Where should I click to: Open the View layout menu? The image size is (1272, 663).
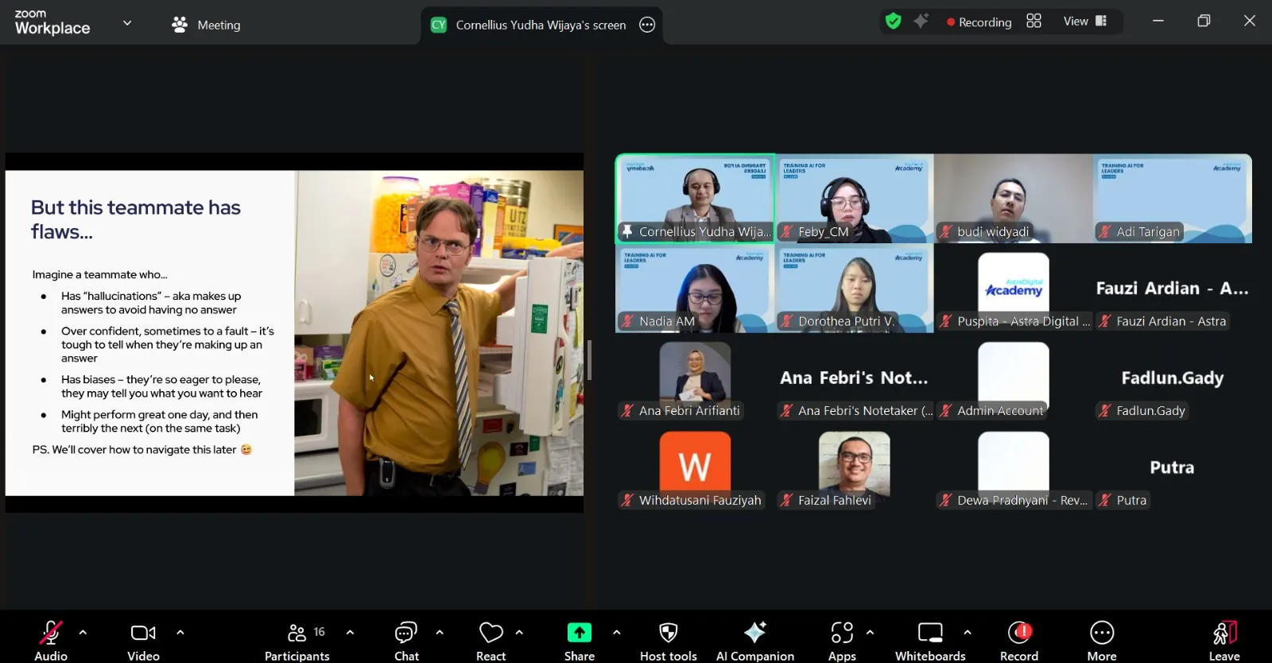1085,21
